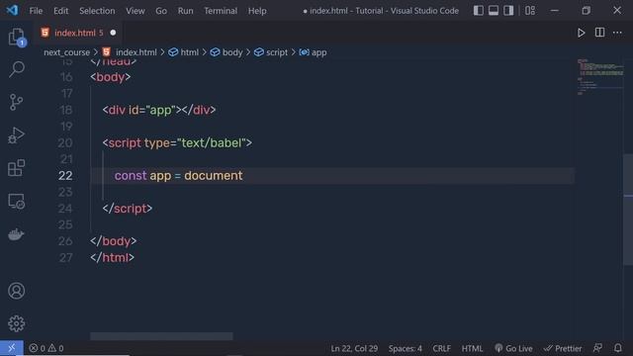Image resolution: width=633 pixels, height=356 pixels.
Task: Change line endings via CRLF
Action: [442, 348]
